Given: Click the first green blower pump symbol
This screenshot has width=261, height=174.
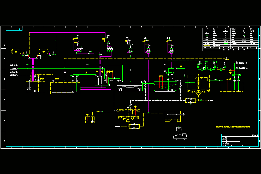Looking at the screenshot, I should pos(202,69).
